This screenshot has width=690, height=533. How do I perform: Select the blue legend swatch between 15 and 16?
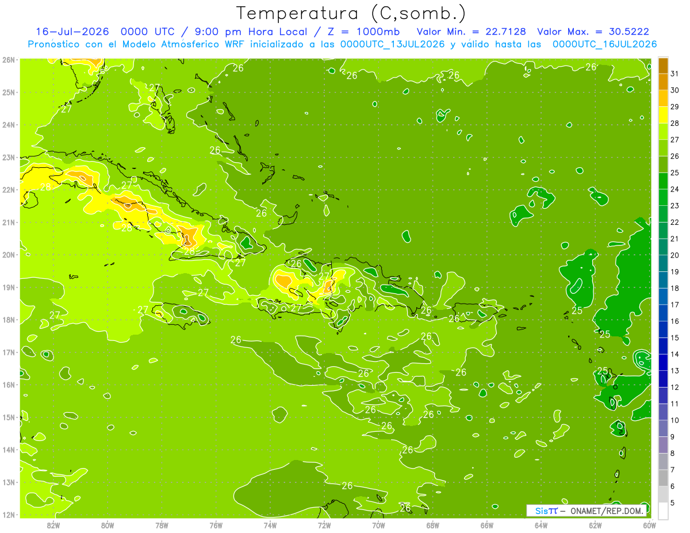[x=663, y=329]
